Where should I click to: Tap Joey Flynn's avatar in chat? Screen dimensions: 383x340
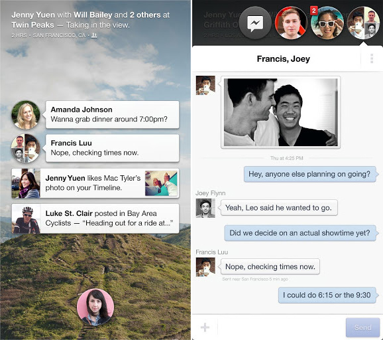(x=205, y=208)
